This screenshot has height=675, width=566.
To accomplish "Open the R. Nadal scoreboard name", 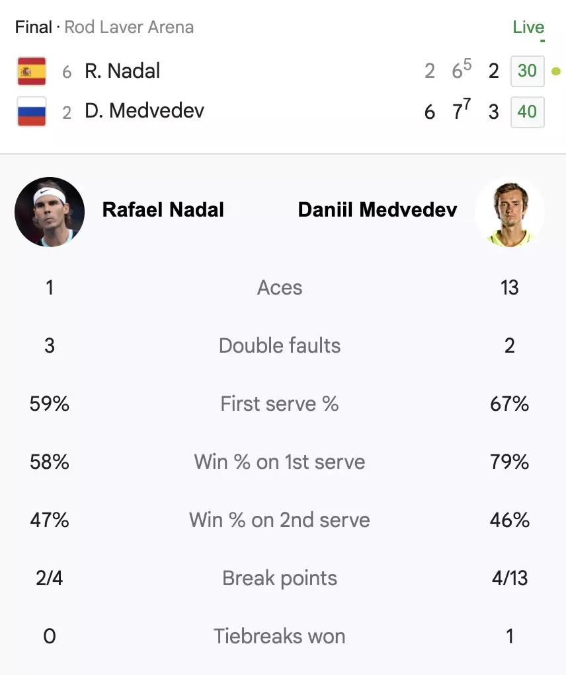I will coord(122,71).
